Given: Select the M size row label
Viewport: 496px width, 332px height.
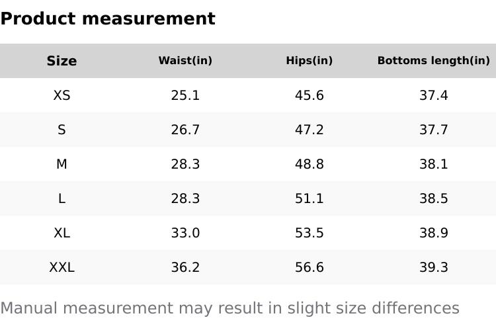Looking at the screenshot, I should point(62,164).
